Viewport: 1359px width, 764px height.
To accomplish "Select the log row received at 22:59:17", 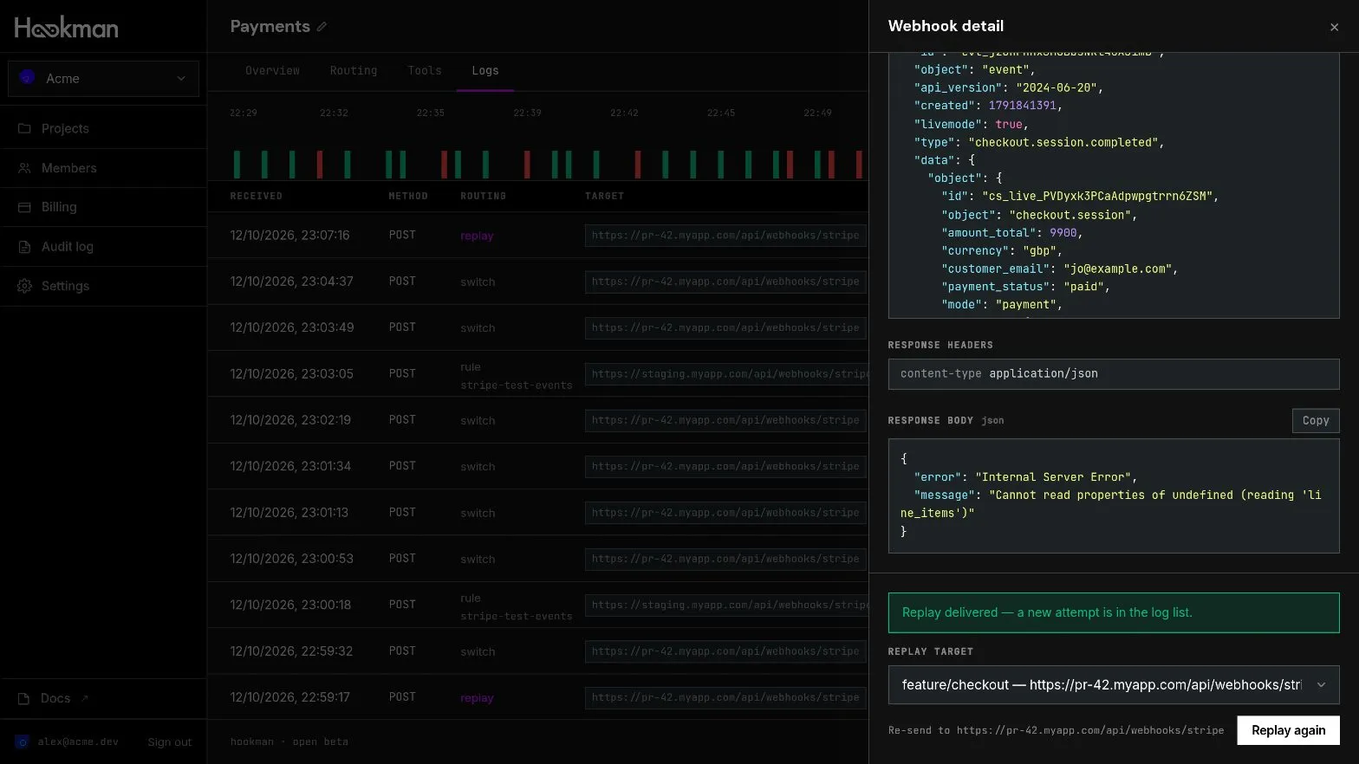I will (x=538, y=697).
